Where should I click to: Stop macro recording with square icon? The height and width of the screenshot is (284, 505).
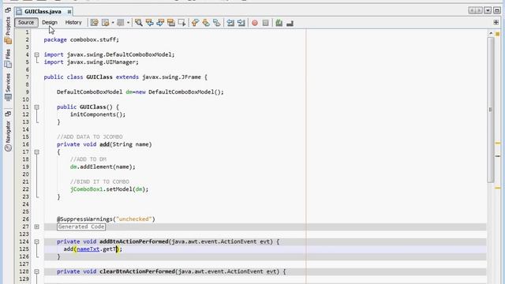265,23
